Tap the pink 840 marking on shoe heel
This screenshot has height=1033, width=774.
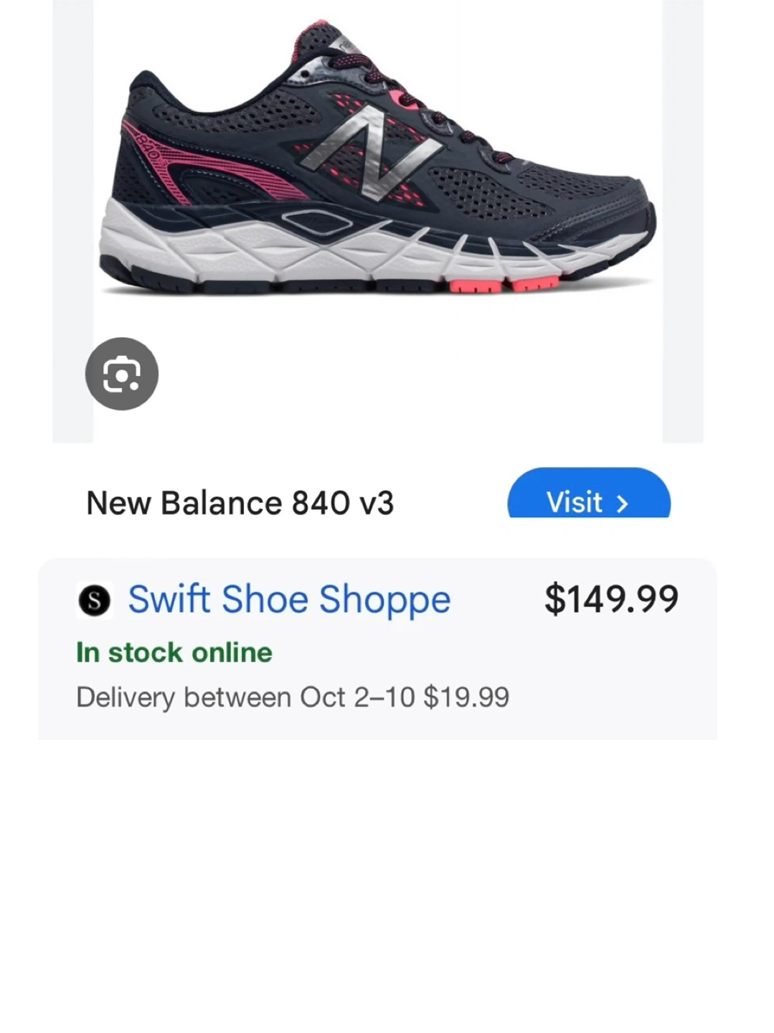tap(148, 146)
